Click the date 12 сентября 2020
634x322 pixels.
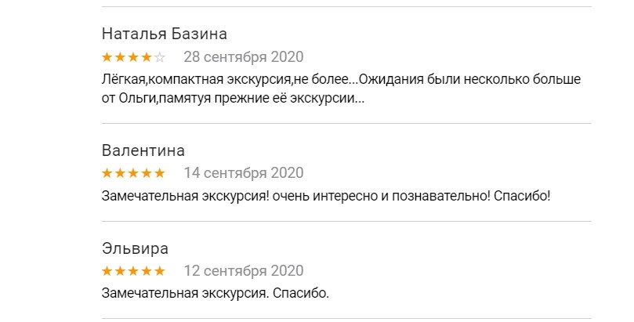click(243, 271)
